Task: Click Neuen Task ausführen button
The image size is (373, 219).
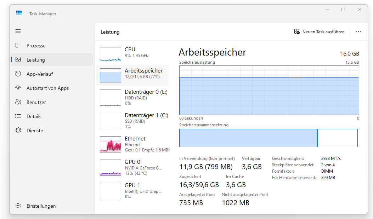Action: pyautogui.click(x=319, y=32)
